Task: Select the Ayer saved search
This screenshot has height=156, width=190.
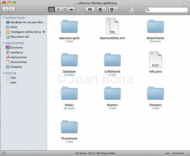Action: click(11, 82)
